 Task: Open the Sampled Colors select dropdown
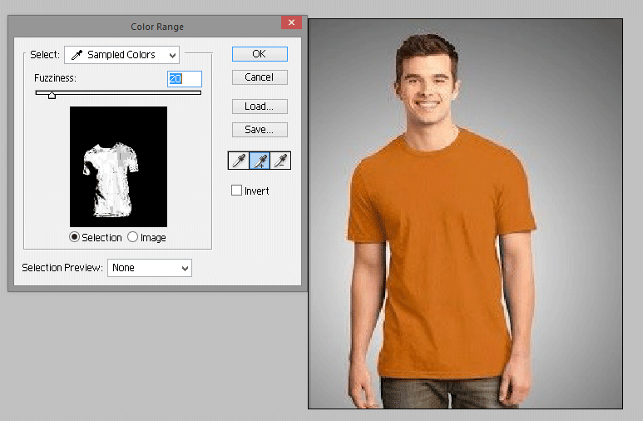[121, 55]
